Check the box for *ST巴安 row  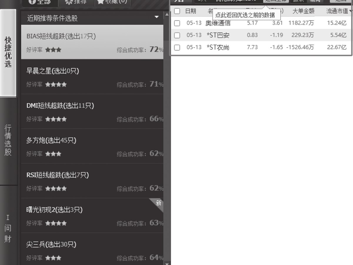(177, 35)
